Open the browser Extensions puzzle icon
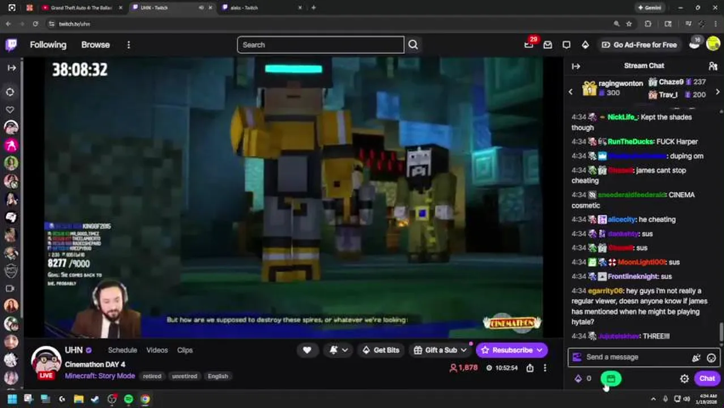Viewport: 724px width, 408px height. click(648, 24)
